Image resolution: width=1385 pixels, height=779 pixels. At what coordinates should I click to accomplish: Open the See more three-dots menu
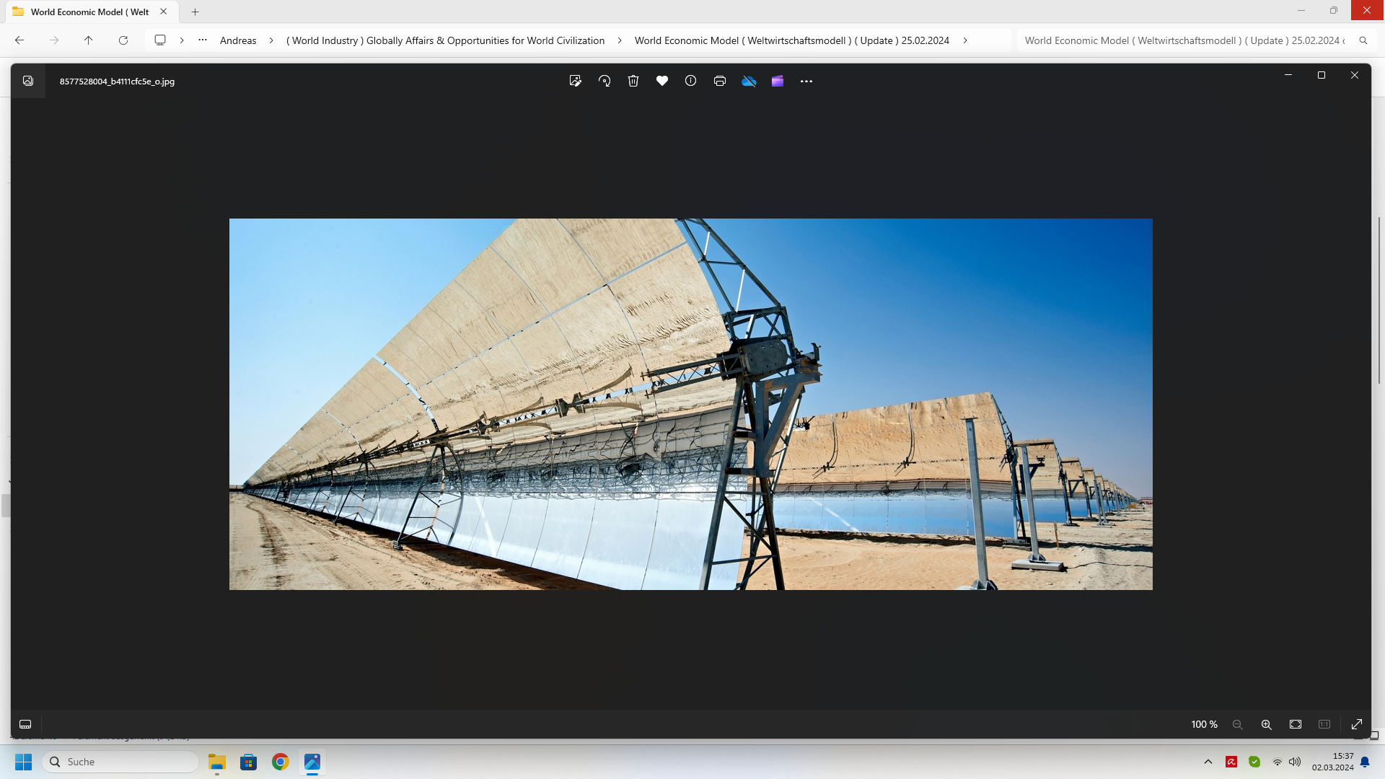(x=806, y=81)
